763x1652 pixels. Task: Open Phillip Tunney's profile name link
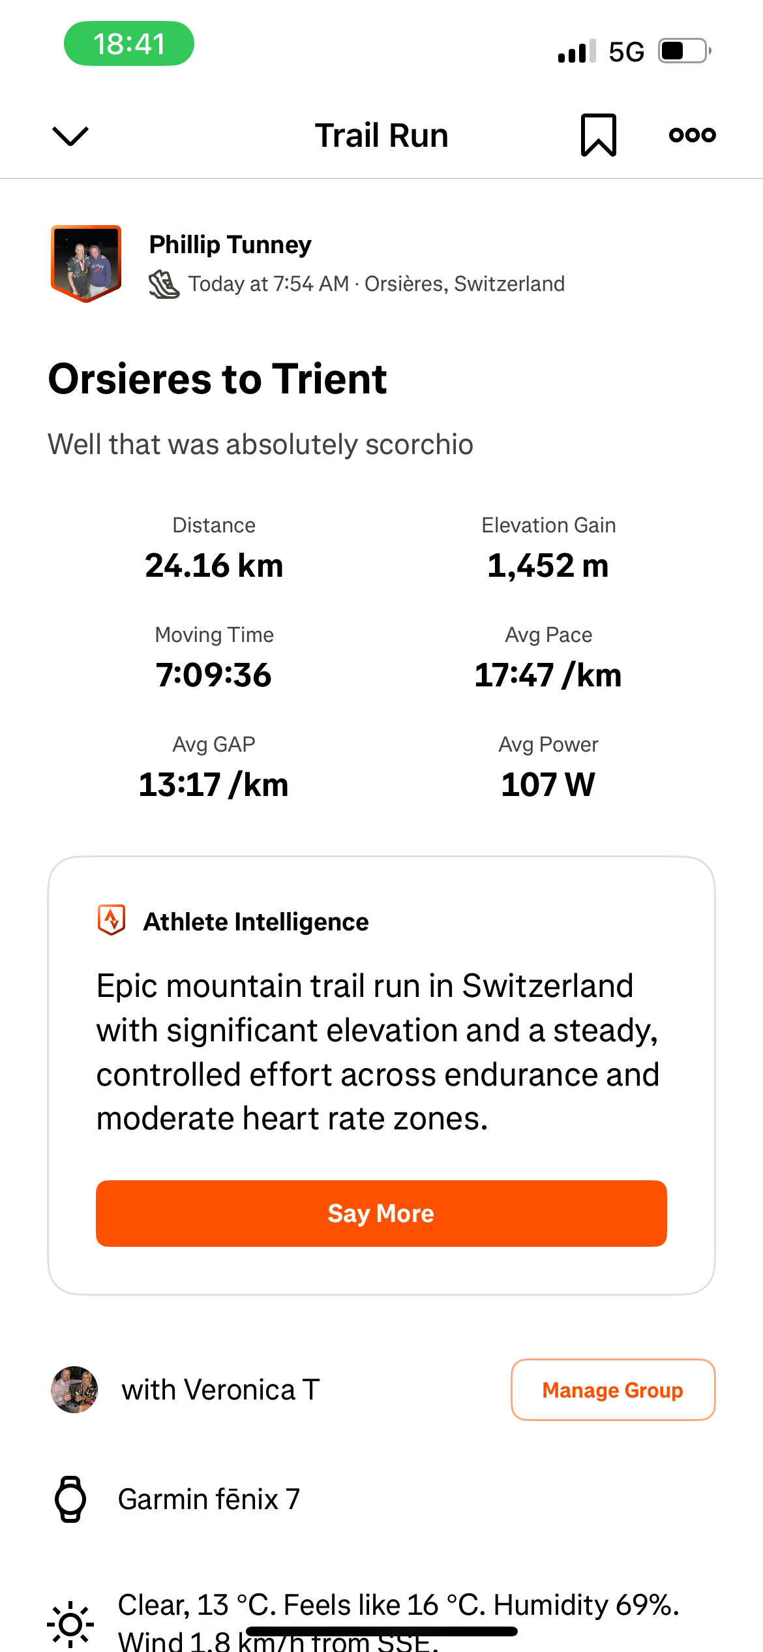230,245
